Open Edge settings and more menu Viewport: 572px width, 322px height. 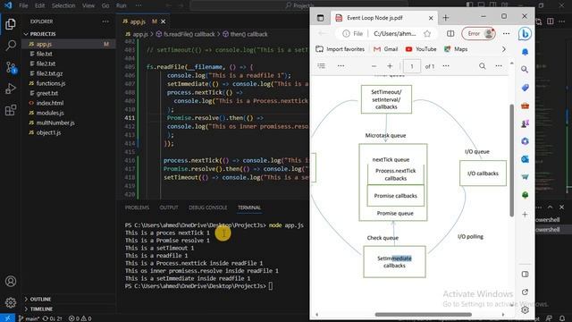(506, 34)
